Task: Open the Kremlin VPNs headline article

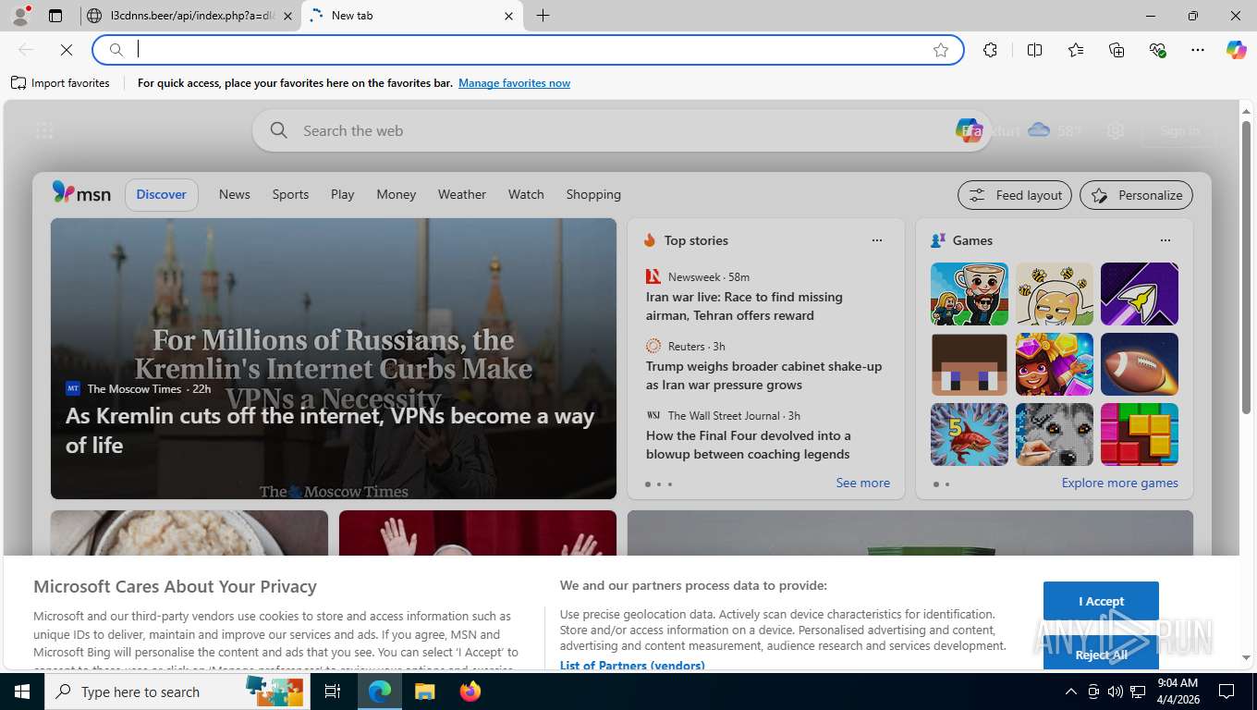Action: [x=330, y=430]
